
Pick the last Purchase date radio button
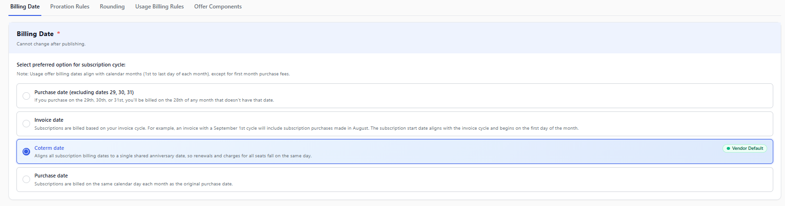[x=26, y=179]
